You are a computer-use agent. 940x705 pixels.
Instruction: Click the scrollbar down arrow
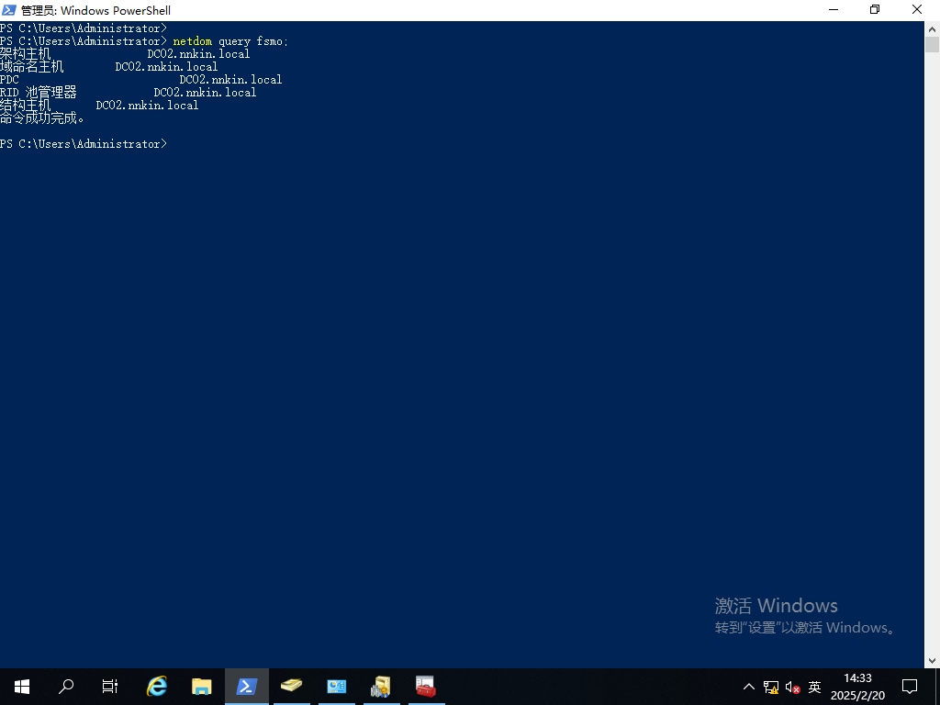[932, 660]
